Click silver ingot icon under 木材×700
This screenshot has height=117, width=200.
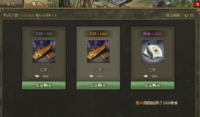point(37,76)
